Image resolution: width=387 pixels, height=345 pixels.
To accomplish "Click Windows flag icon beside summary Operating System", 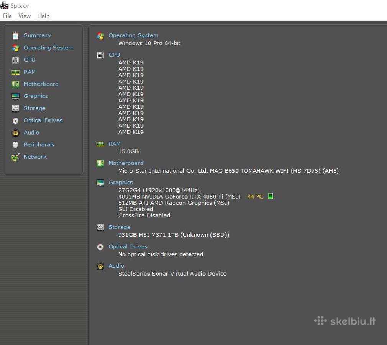I will coord(100,36).
